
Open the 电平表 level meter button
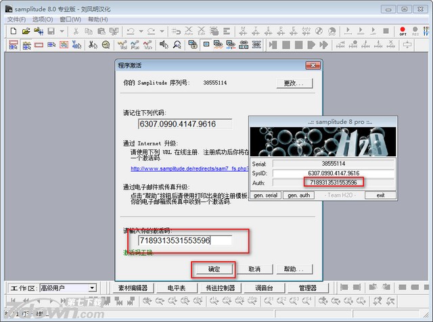point(177,288)
